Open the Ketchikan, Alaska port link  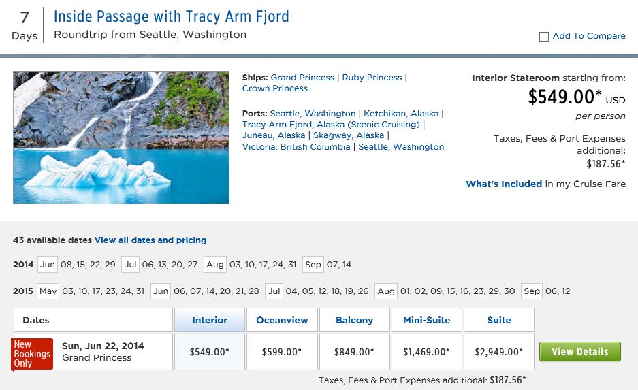pyautogui.click(x=401, y=114)
